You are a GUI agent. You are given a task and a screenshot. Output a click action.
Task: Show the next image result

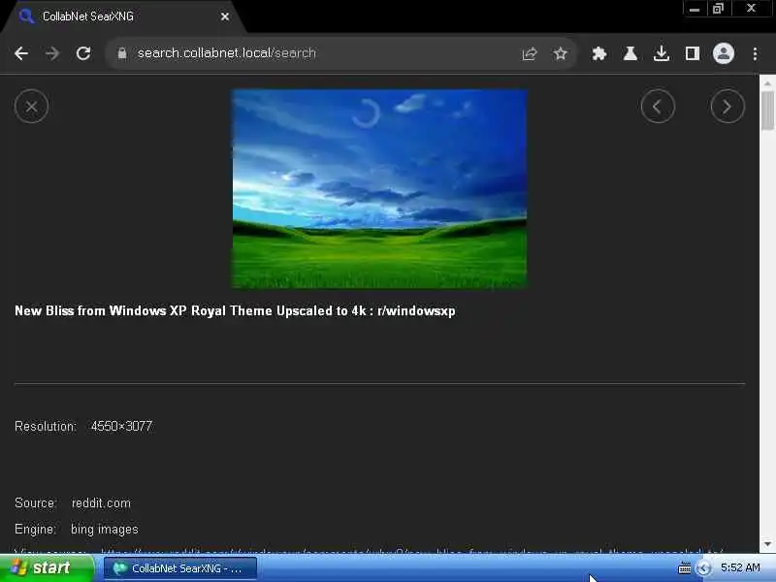point(727,107)
